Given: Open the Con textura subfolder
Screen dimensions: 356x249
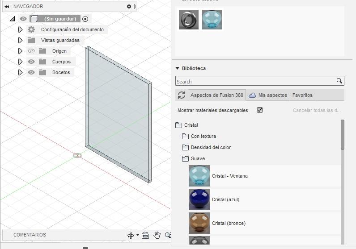Looking at the screenshot, I should 203,136.
